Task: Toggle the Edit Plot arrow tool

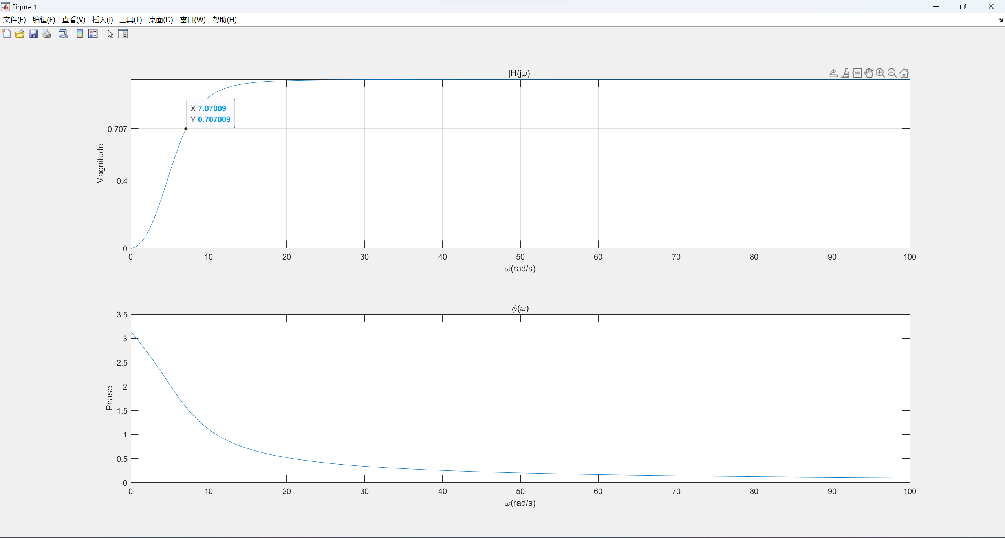Action: tap(110, 34)
